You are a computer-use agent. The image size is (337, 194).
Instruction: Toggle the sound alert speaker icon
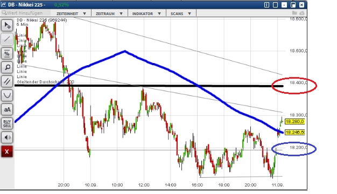click(x=7, y=137)
